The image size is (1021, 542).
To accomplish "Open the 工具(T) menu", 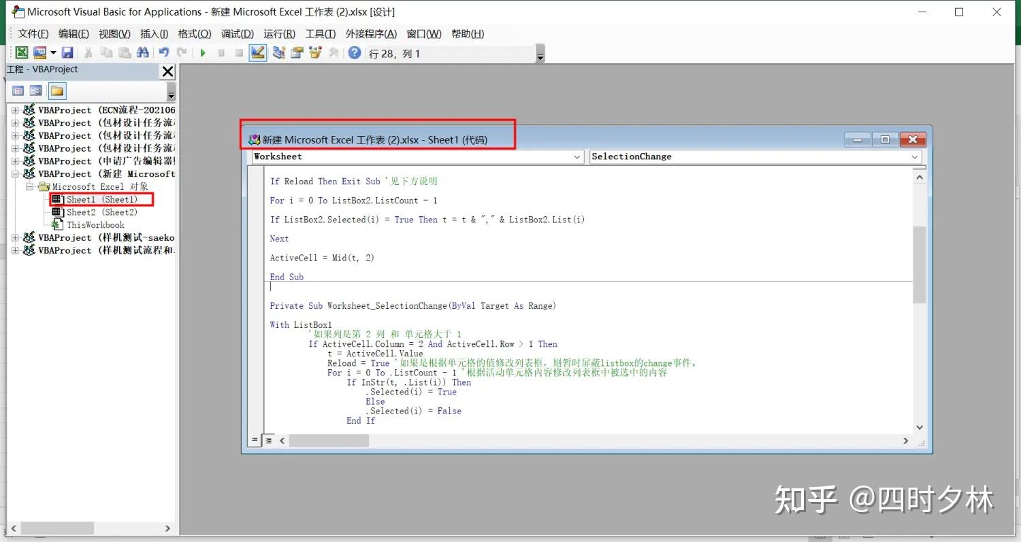I will (321, 33).
